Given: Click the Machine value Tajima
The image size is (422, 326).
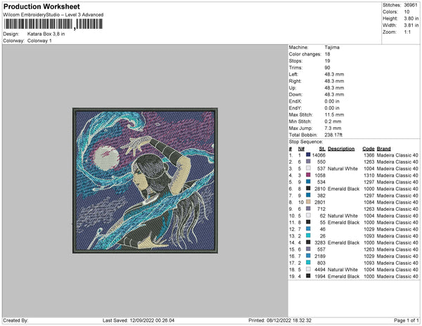Looking at the screenshot, I should [x=332, y=47].
